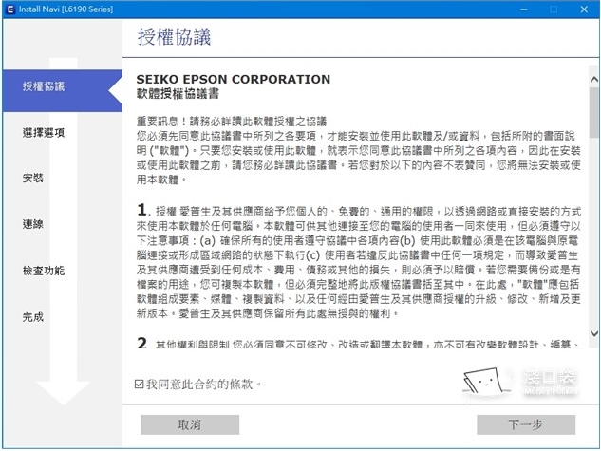This screenshot has width=601, height=451.
Task: Click the SEIKO EPSON CORPORATION heading
Action: tap(233, 80)
